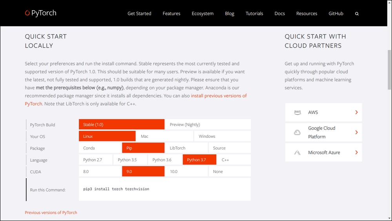This screenshot has width=392, height=221.
Task: Open Tutorials in the navigation bar
Action: coord(254,13)
